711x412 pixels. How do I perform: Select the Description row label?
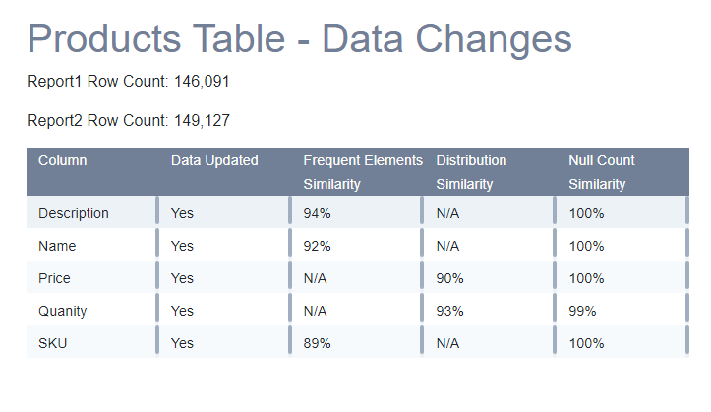coord(74,213)
